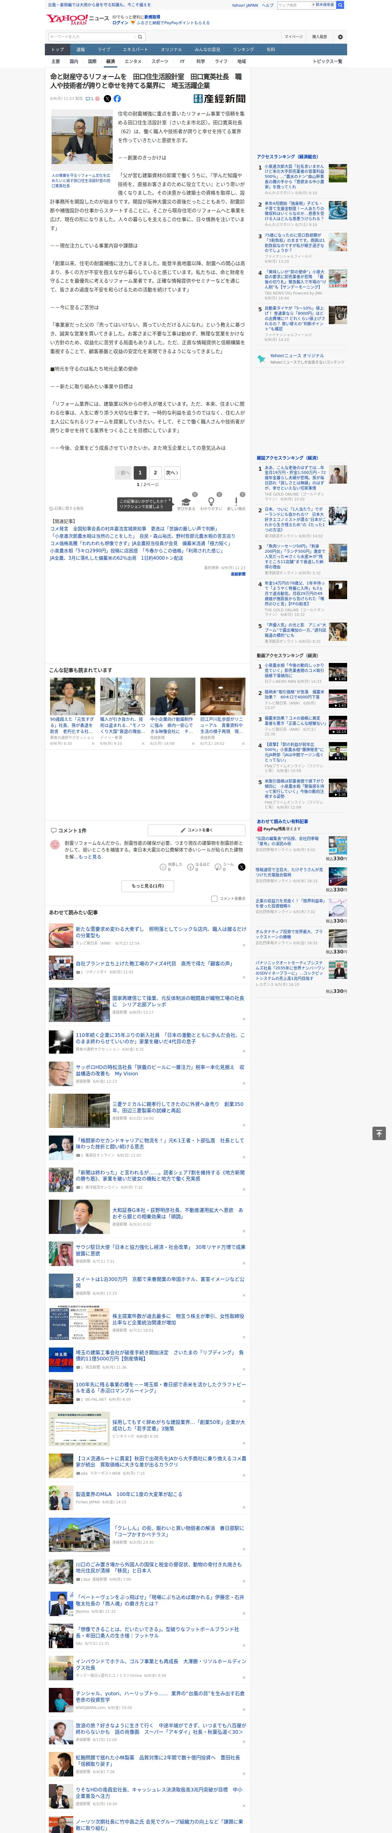Screen dimensions: 392x1833
Task: Click the ログイン link
Action: click(120, 23)
